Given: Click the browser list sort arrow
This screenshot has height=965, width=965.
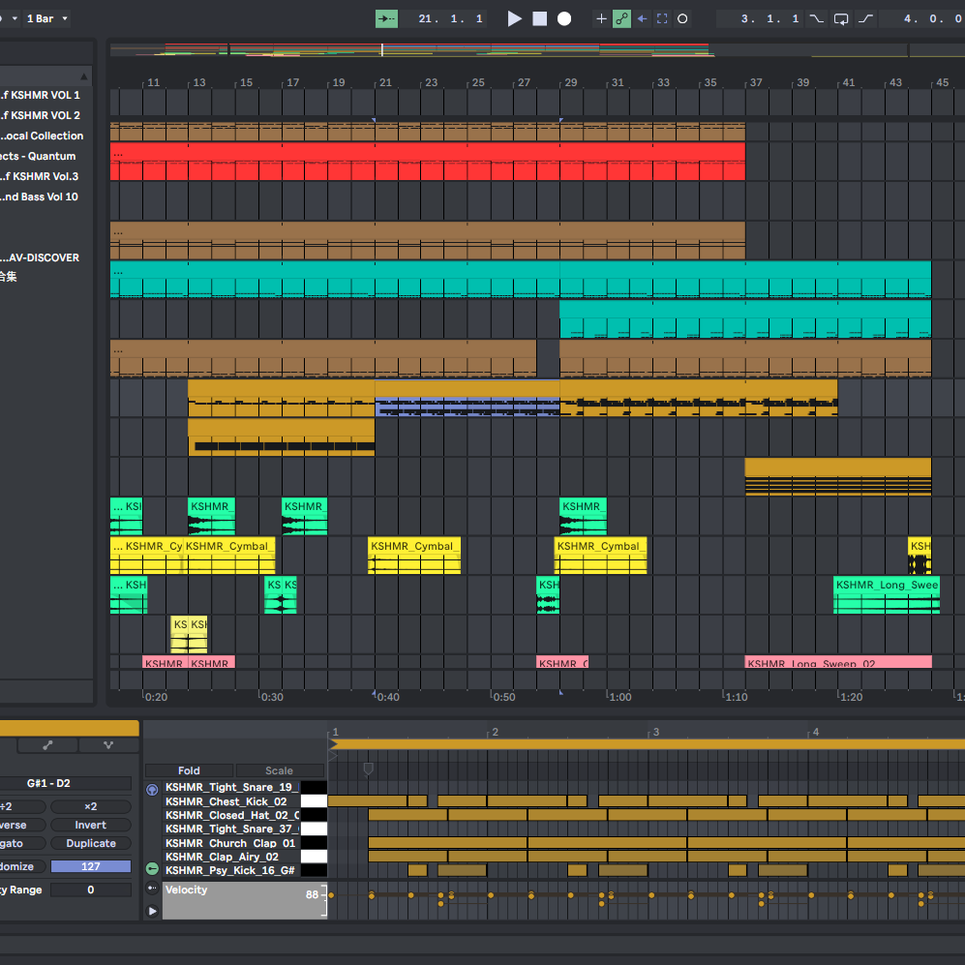Looking at the screenshot, I should 84,76.
